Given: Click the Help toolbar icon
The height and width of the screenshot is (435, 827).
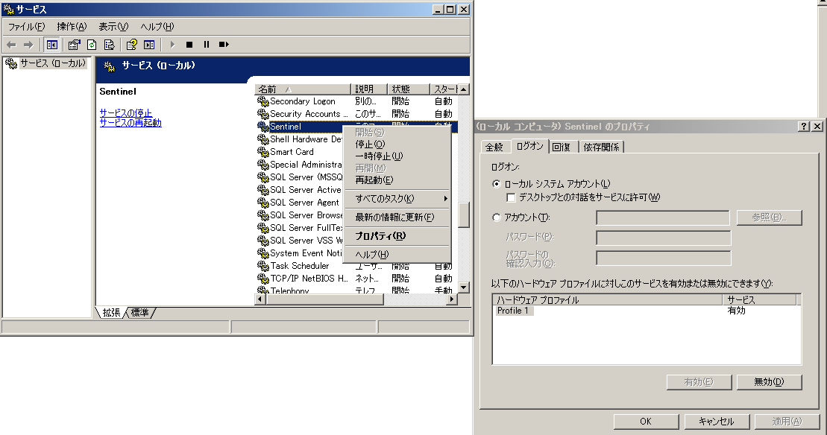Looking at the screenshot, I should coord(132,45).
